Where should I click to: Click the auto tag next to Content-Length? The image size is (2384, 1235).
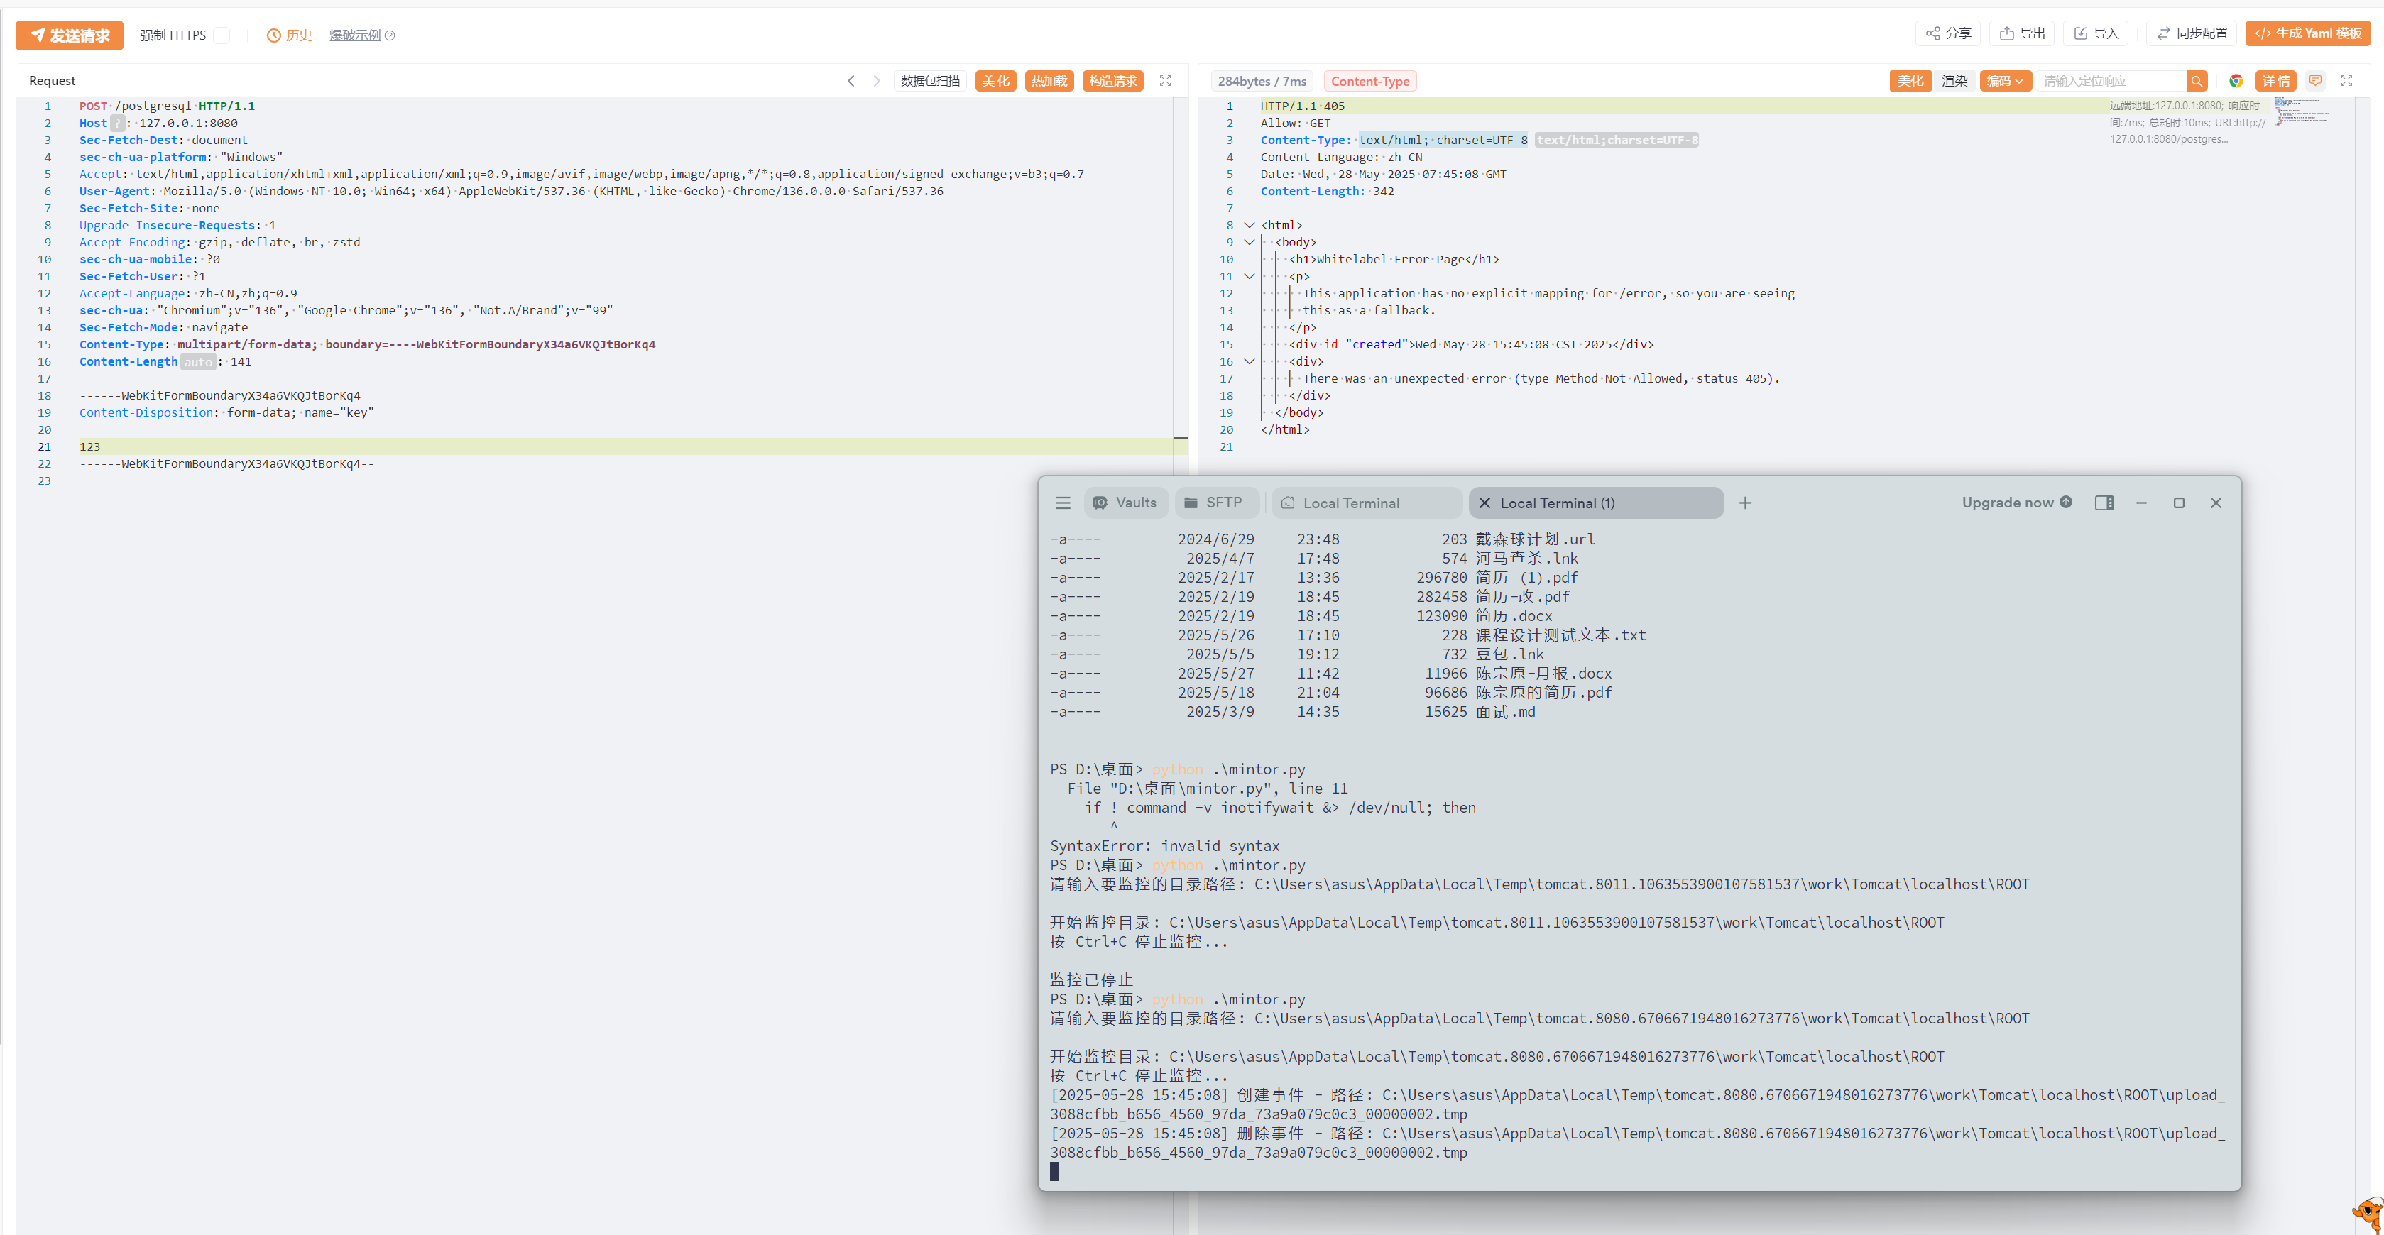197,362
